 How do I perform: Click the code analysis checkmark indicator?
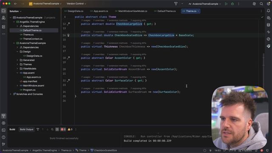coord(262,17)
